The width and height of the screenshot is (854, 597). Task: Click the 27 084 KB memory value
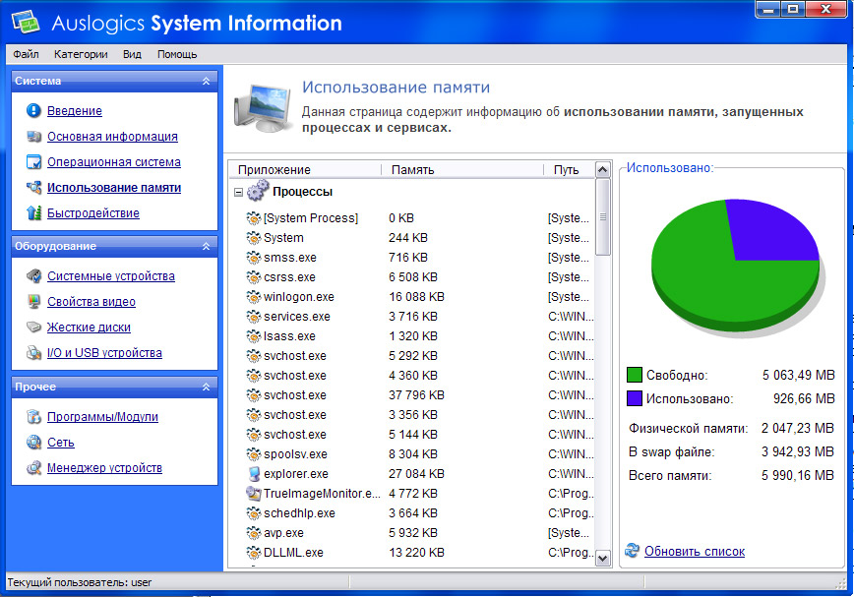(416, 474)
